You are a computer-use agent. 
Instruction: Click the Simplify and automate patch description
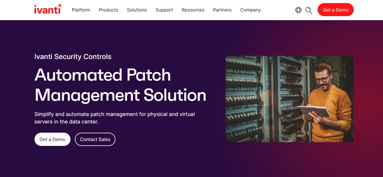point(115,118)
